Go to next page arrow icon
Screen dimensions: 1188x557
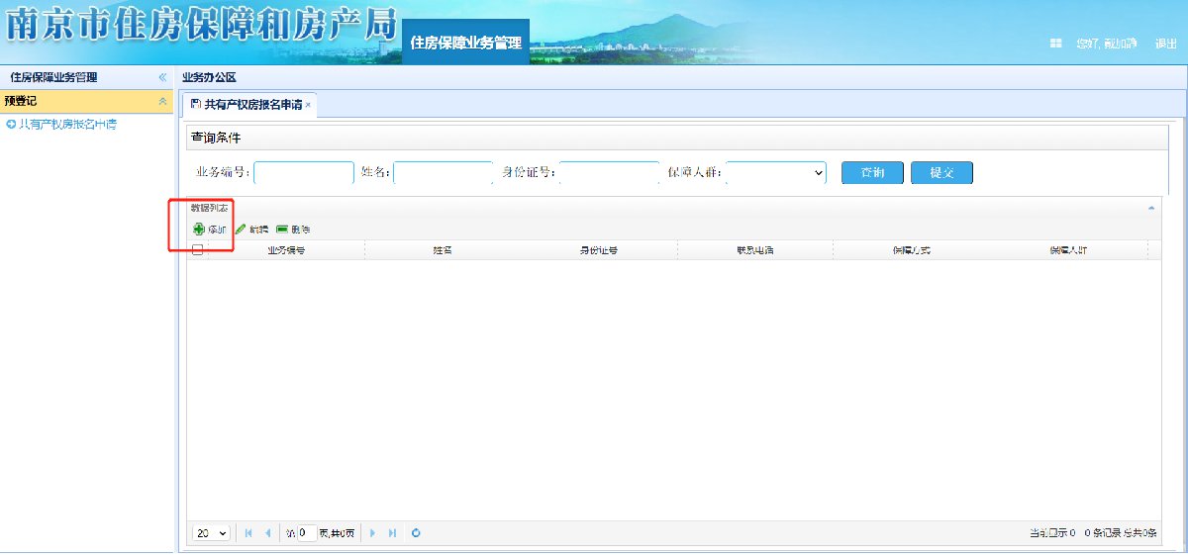pyautogui.click(x=373, y=533)
